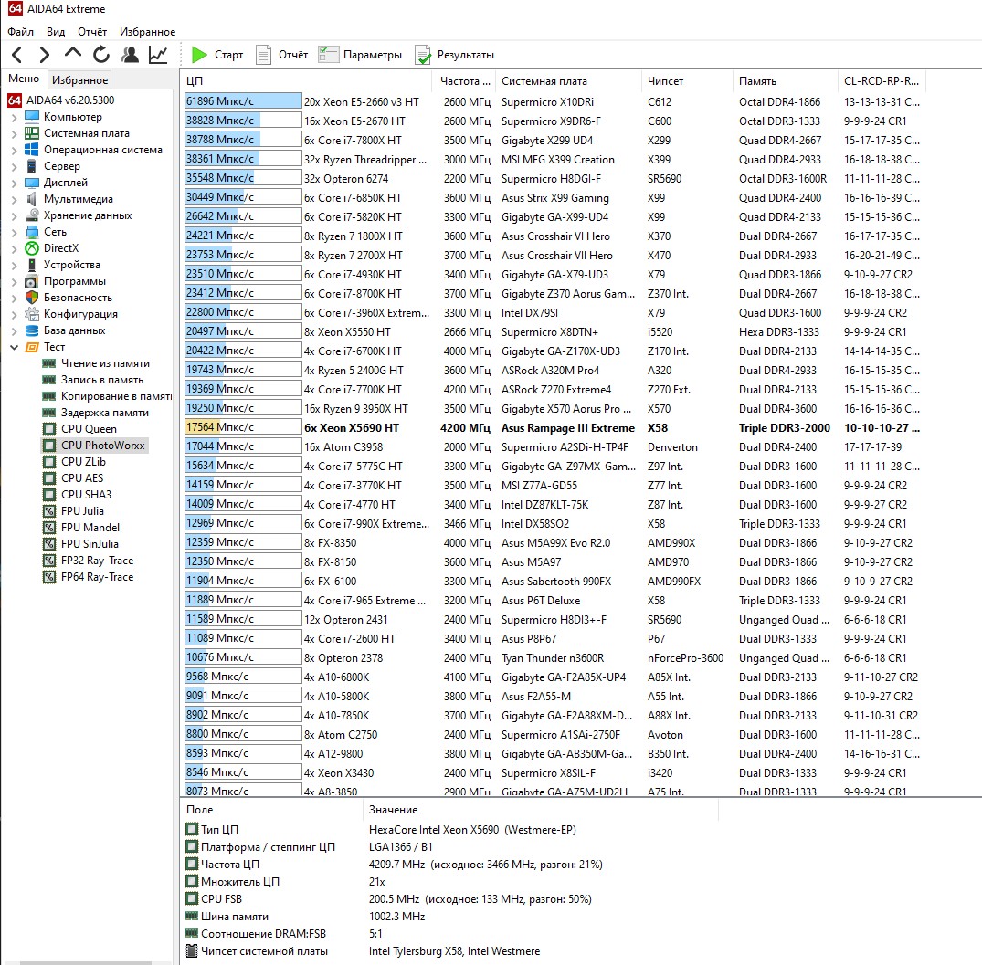The height and width of the screenshot is (965, 982).
Task: Open the line graph icon in toolbar
Action: tap(158, 55)
